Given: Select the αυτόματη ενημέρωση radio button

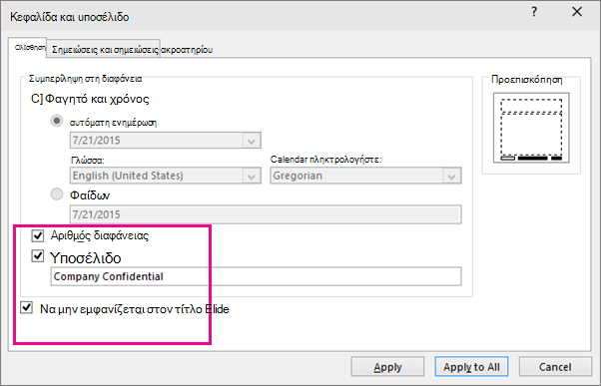Looking at the screenshot, I should coord(57,121).
